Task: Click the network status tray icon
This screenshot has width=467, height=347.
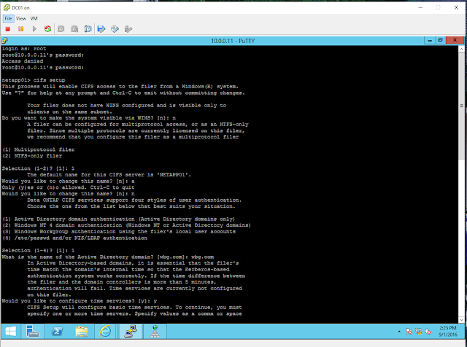Action: coord(418,331)
